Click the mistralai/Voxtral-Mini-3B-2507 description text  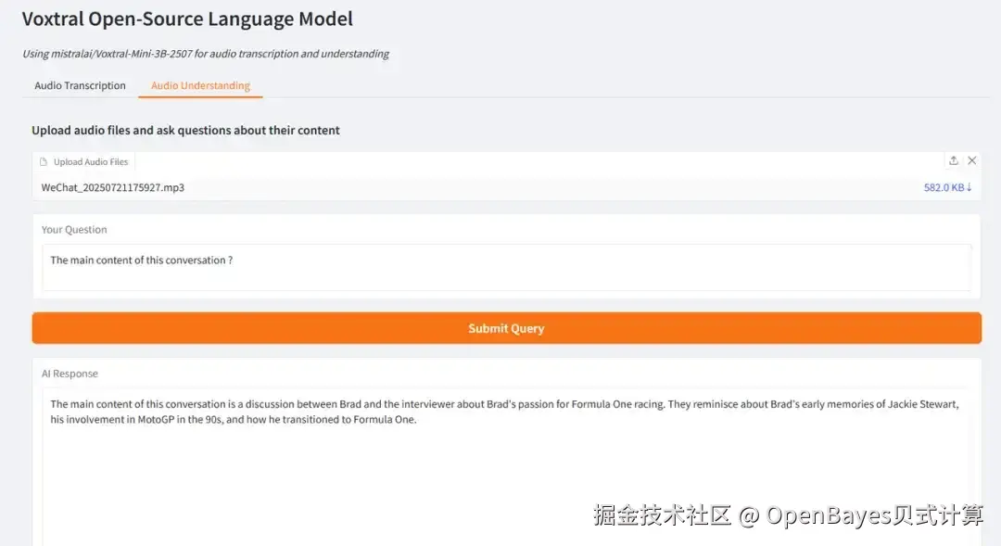206,54
